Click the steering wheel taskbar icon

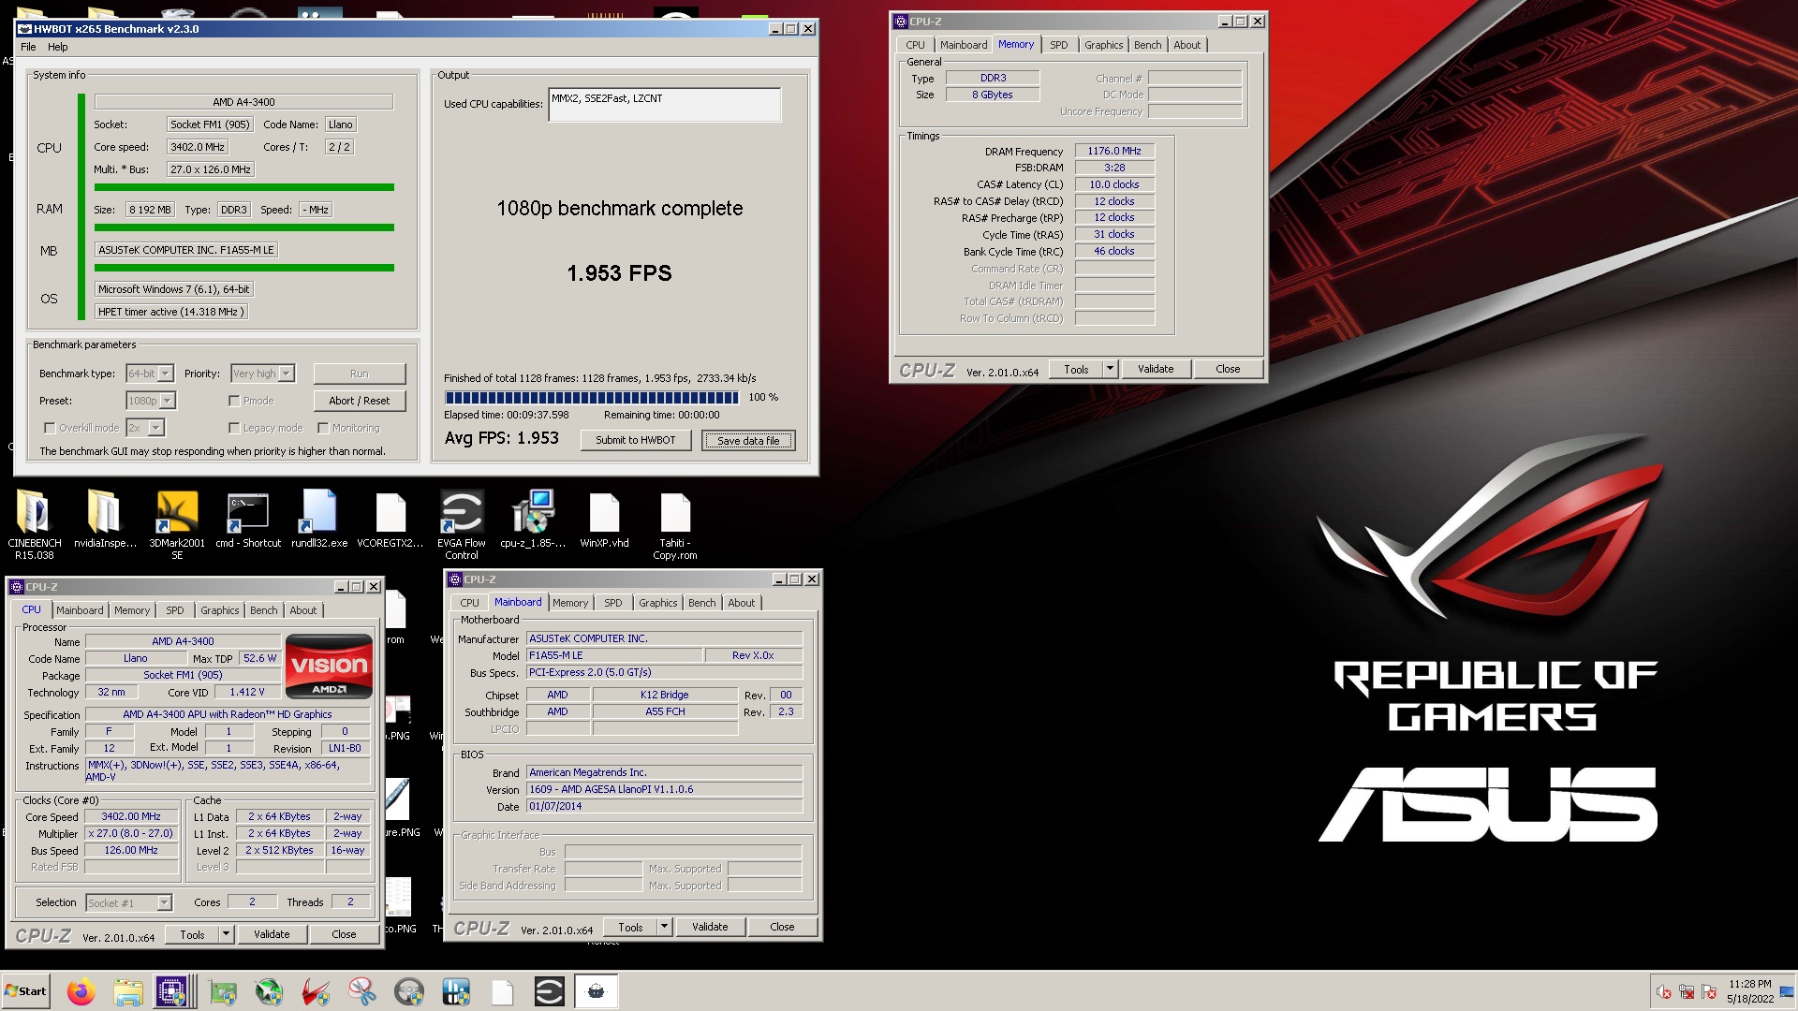pyautogui.click(x=409, y=991)
